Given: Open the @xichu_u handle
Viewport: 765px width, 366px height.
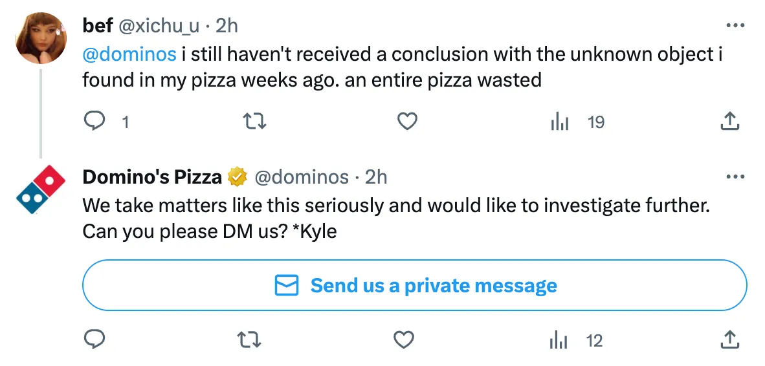Looking at the screenshot, I should [160, 26].
